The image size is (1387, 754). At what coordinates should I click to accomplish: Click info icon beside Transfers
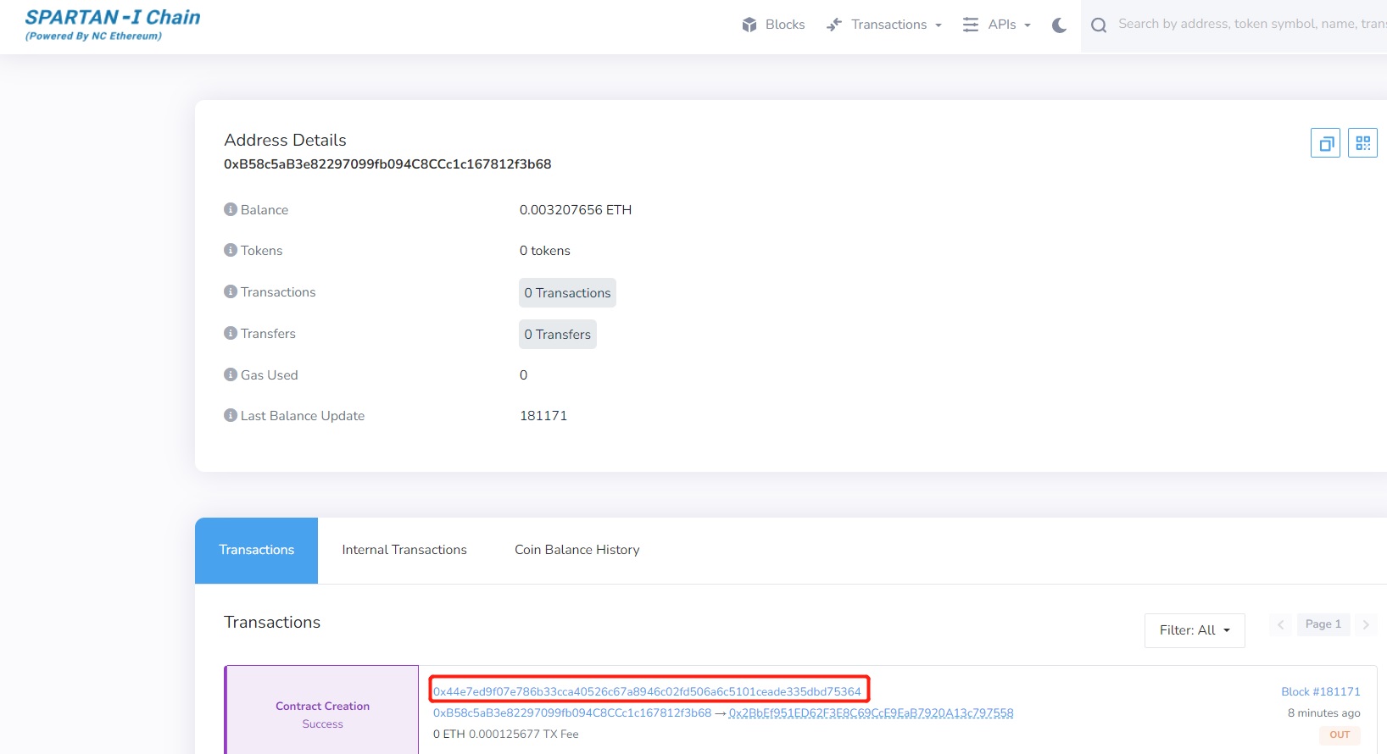pyautogui.click(x=231, y=333)
